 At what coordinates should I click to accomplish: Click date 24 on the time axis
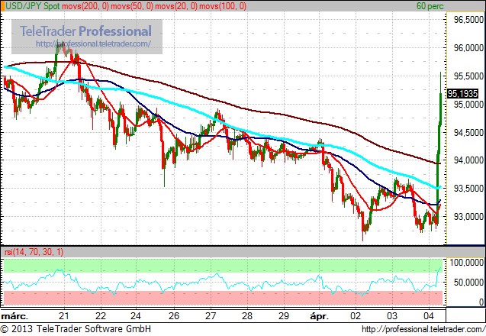[136, 316]
